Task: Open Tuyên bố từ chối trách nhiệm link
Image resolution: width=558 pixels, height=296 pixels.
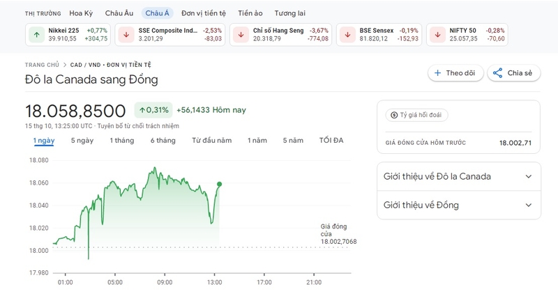Action: 138,126
